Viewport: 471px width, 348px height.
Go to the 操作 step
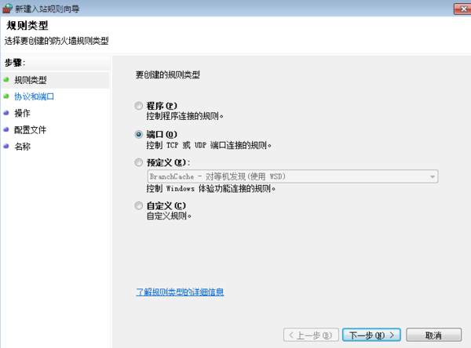[x=22, y=113]
